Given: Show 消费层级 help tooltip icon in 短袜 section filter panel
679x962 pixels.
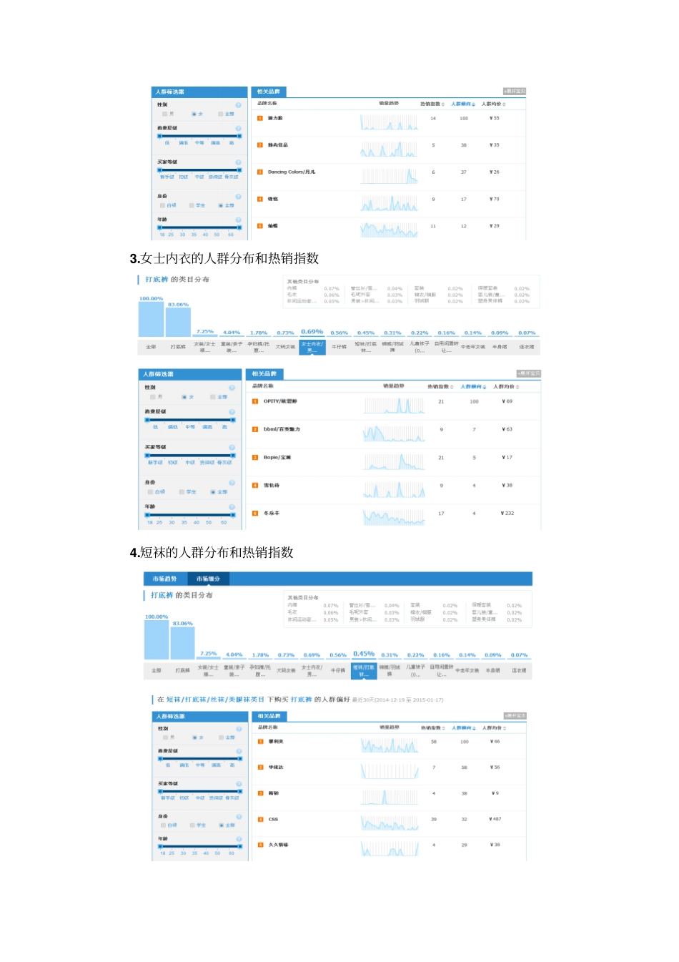Looking at the screenshot, I should [239, 751].
